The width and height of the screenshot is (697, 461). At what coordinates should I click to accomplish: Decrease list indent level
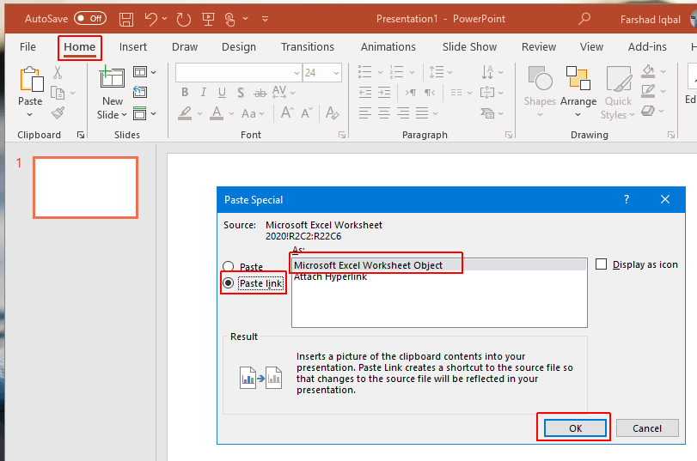point(365,93)
